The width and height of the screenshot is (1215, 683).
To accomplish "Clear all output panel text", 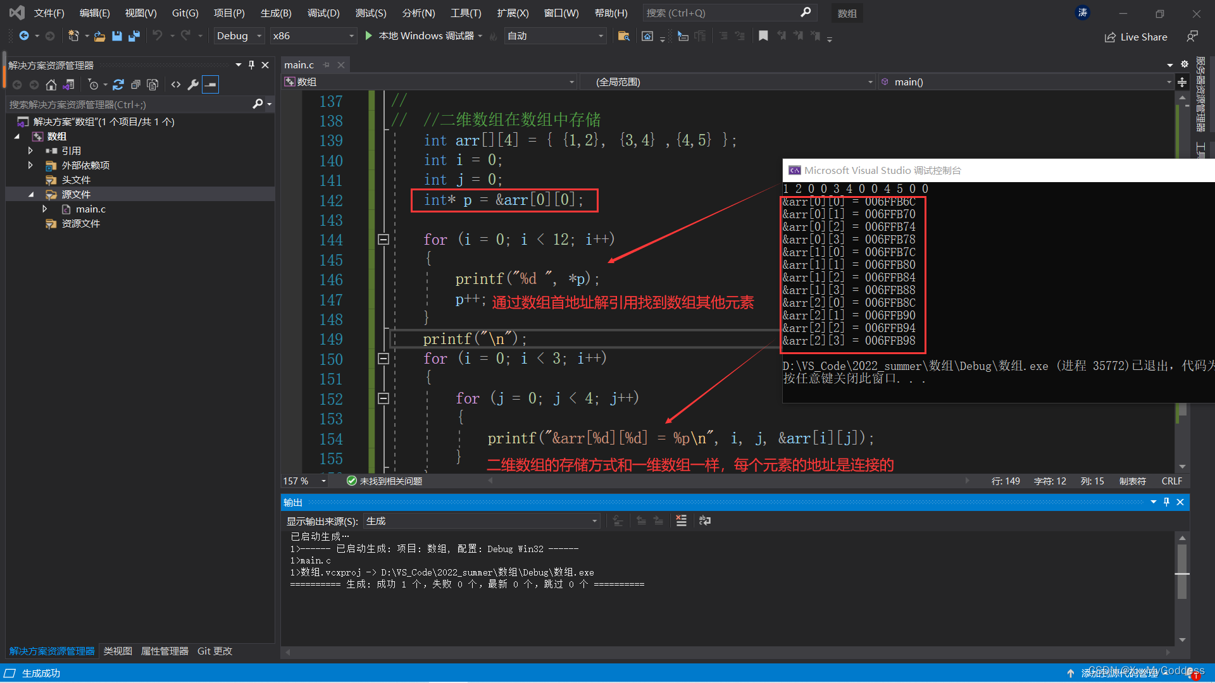I will 681,520.
